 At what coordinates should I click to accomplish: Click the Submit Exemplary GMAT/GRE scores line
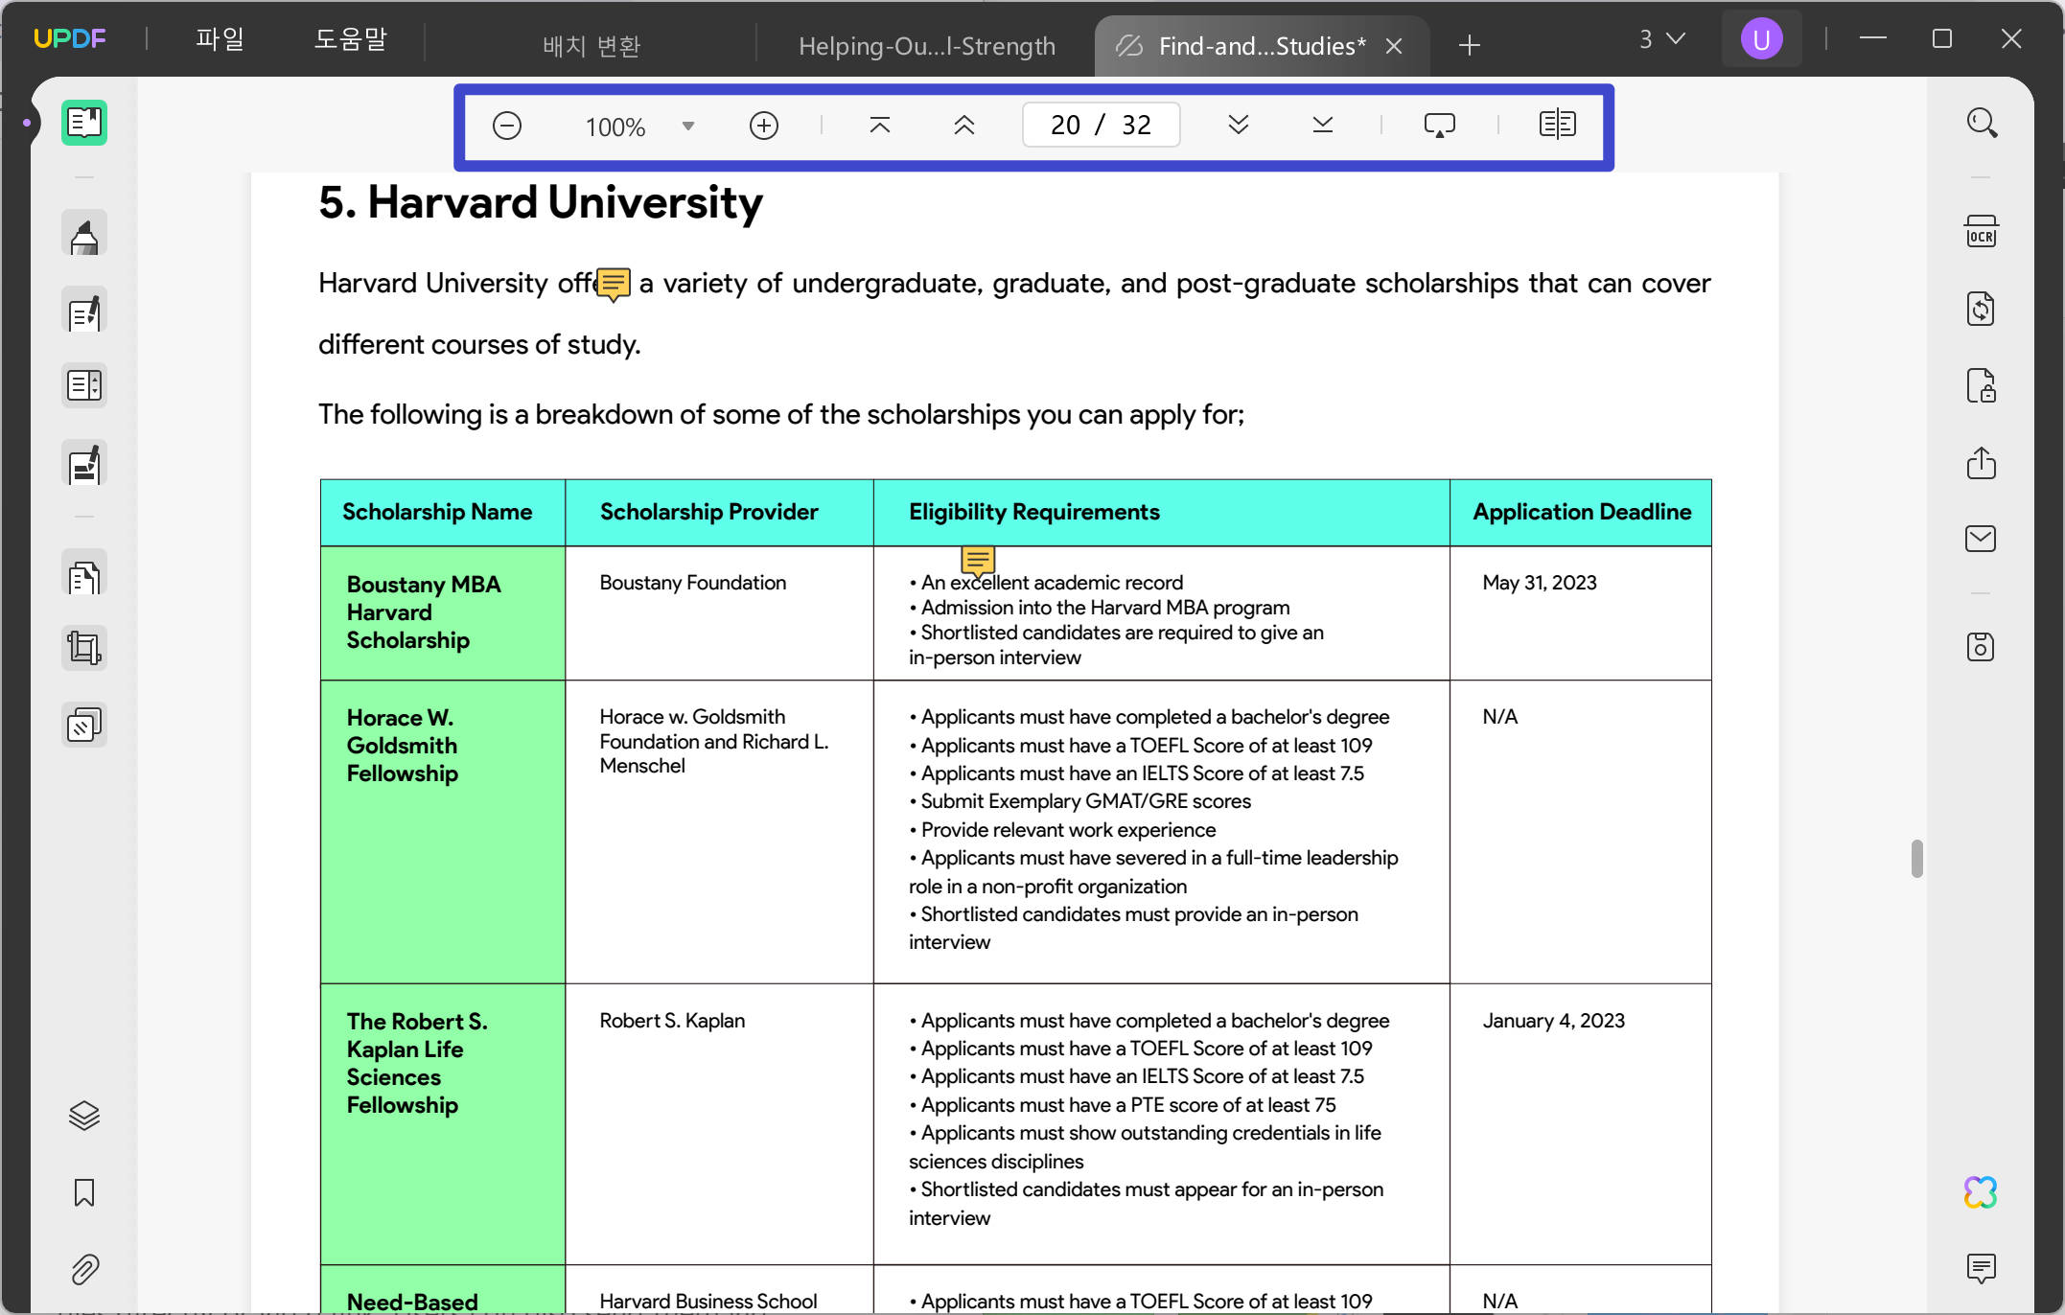click(1079, 801)
